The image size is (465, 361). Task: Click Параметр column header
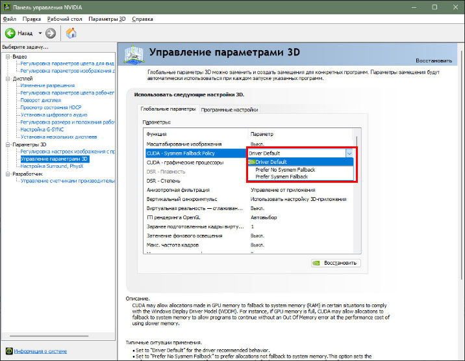(300, 134)
